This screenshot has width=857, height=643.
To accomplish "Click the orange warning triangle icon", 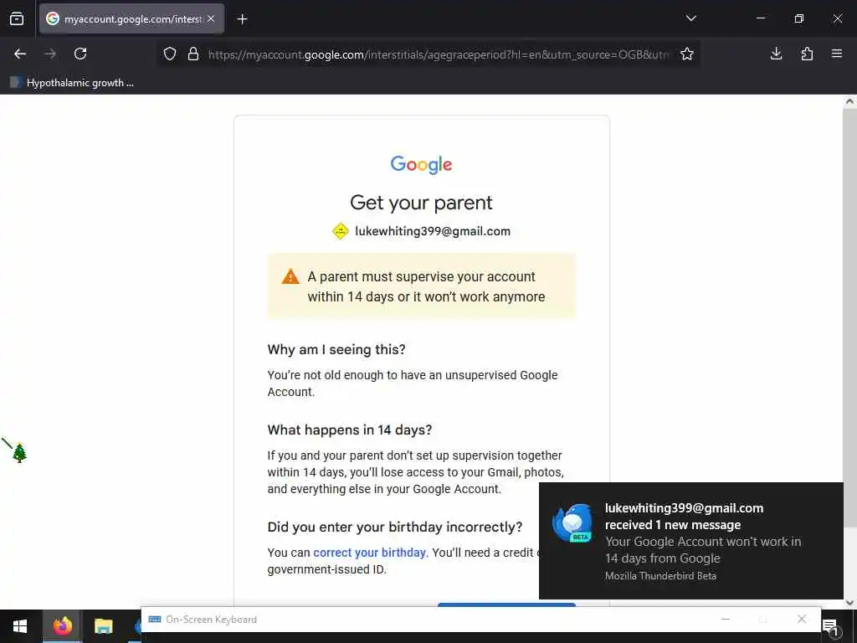I will coord(290,276).
